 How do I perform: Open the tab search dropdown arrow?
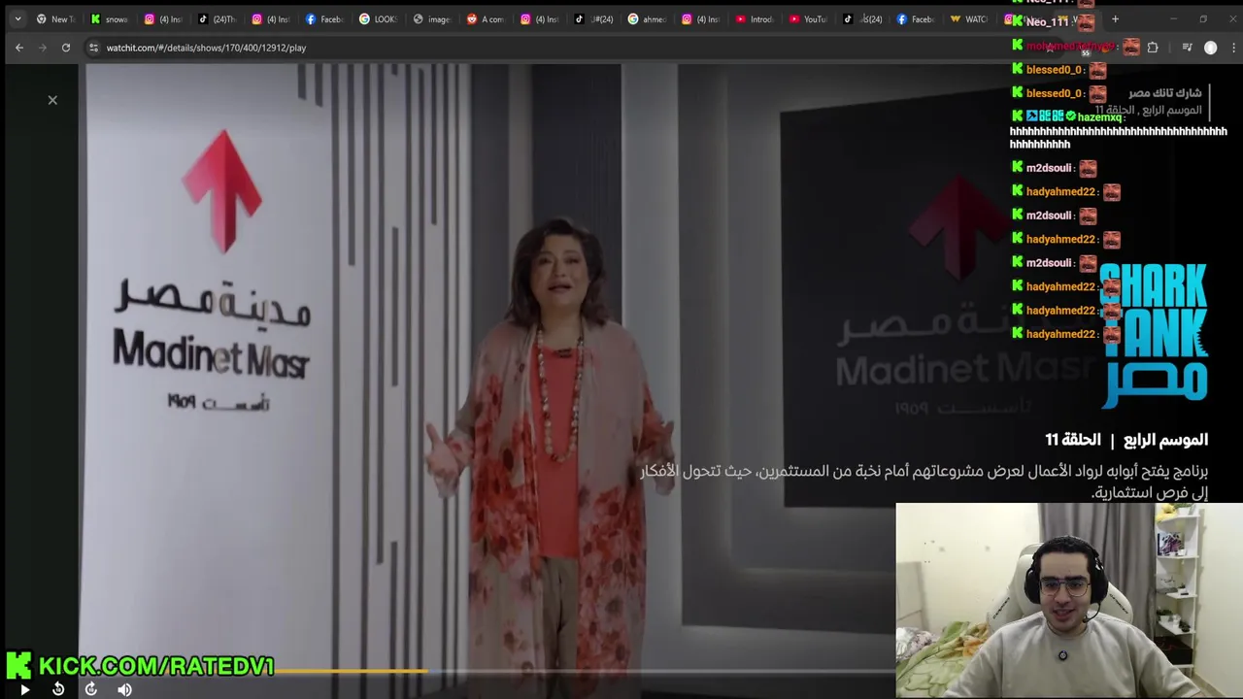click(17, 18)
